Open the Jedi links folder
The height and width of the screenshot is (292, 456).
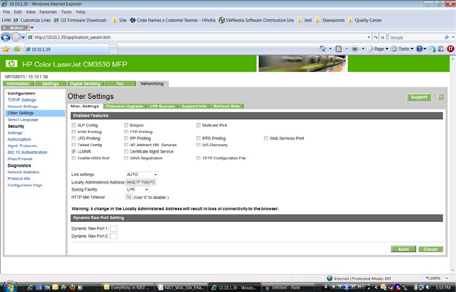305,20
